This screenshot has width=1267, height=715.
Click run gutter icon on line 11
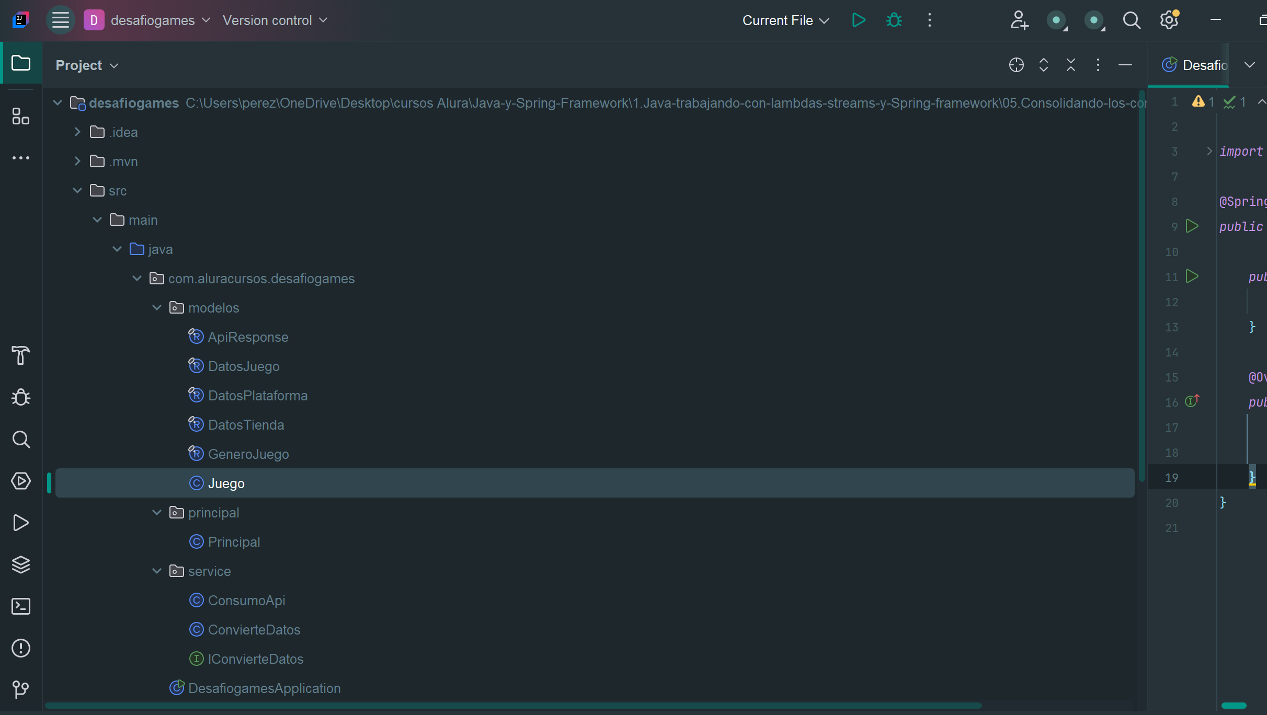(1192, 276)
